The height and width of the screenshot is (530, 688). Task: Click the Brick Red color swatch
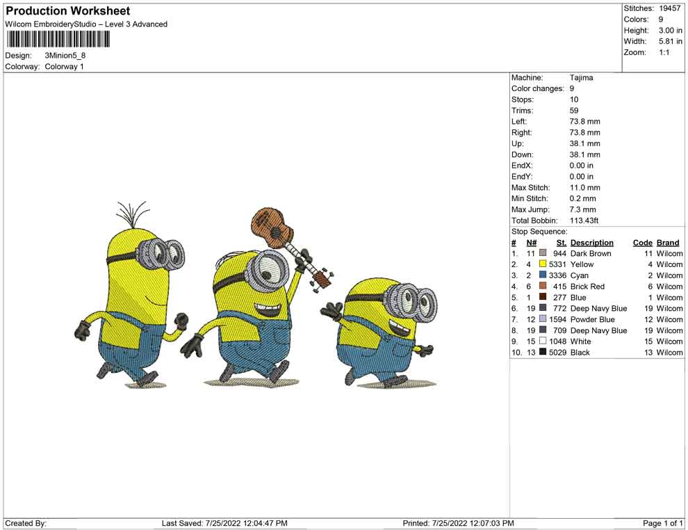[543, 286]
